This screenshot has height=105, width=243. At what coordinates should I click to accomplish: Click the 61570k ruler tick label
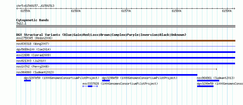click(126, 11)
